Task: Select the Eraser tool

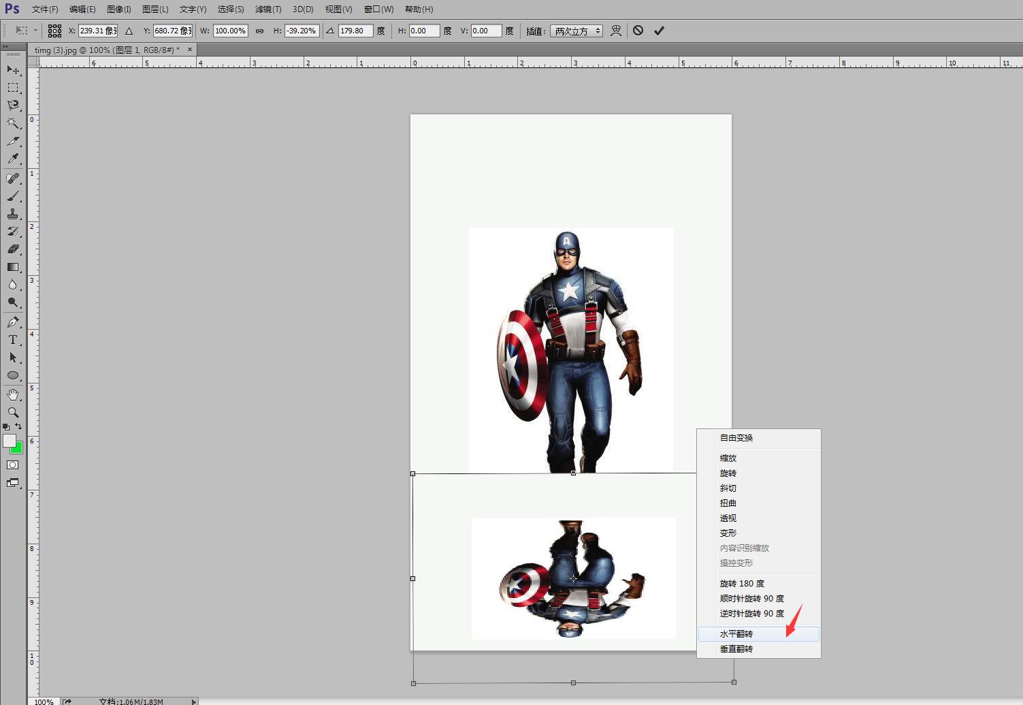Action: point(13,249)
